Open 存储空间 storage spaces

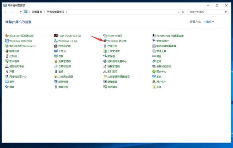coord(110,46)
